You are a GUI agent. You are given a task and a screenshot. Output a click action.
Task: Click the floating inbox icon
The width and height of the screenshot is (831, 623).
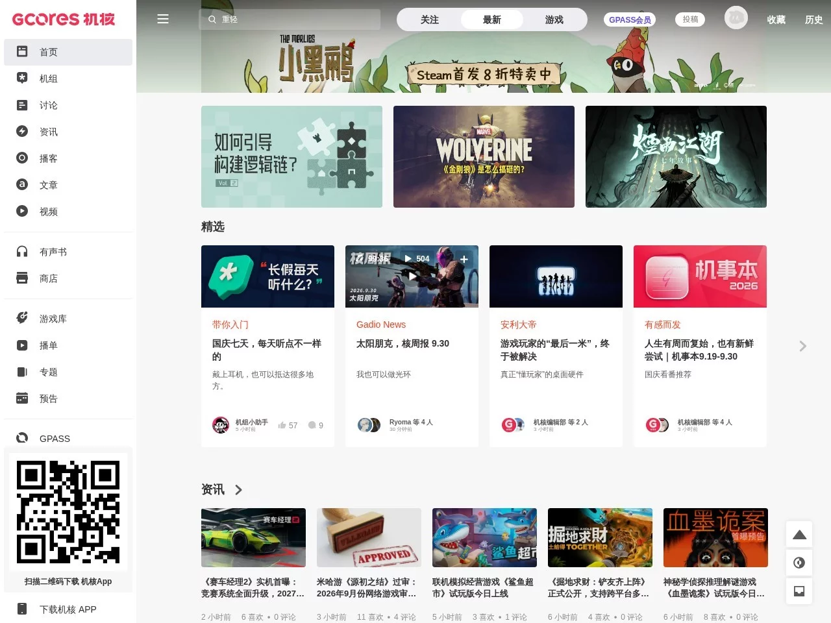[799, 591]
